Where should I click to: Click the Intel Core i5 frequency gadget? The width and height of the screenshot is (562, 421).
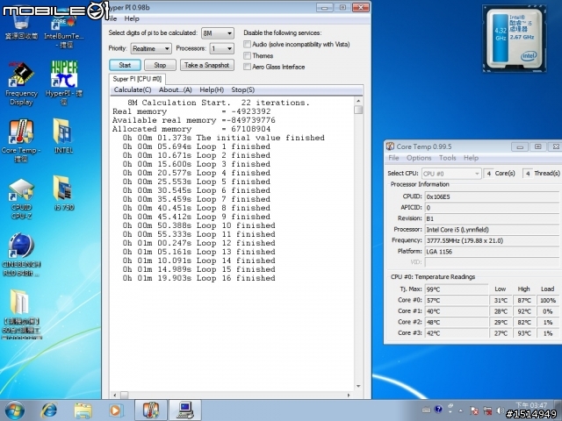click(x=515, y=39)
